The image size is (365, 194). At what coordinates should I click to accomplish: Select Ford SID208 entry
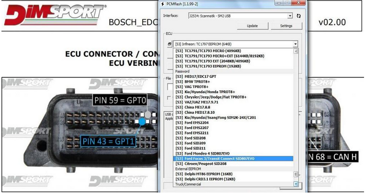coord(233,138)
